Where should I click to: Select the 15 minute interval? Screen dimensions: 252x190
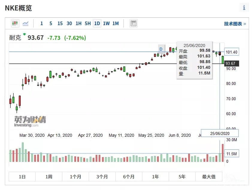[x=60, y=23]
